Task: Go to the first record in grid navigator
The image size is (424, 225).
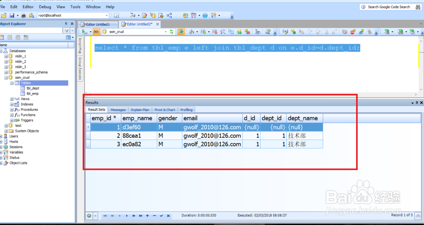Action: [105, 216]
